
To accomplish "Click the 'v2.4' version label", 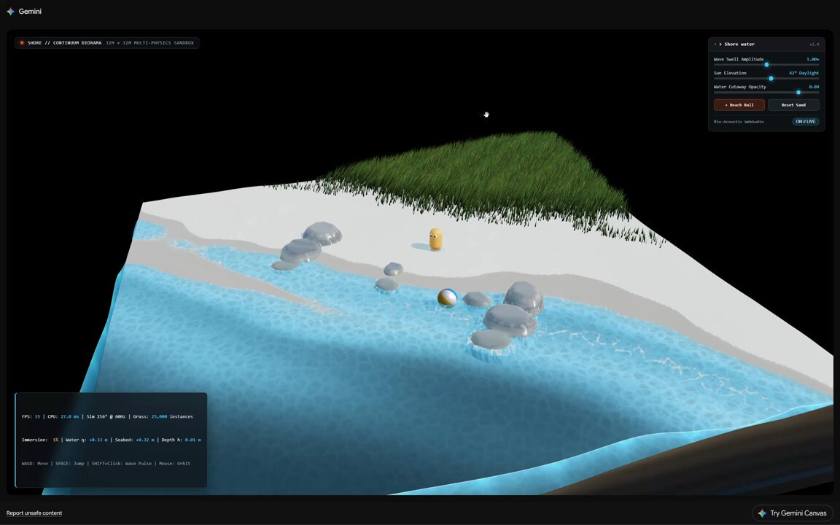I will (814, 44).
